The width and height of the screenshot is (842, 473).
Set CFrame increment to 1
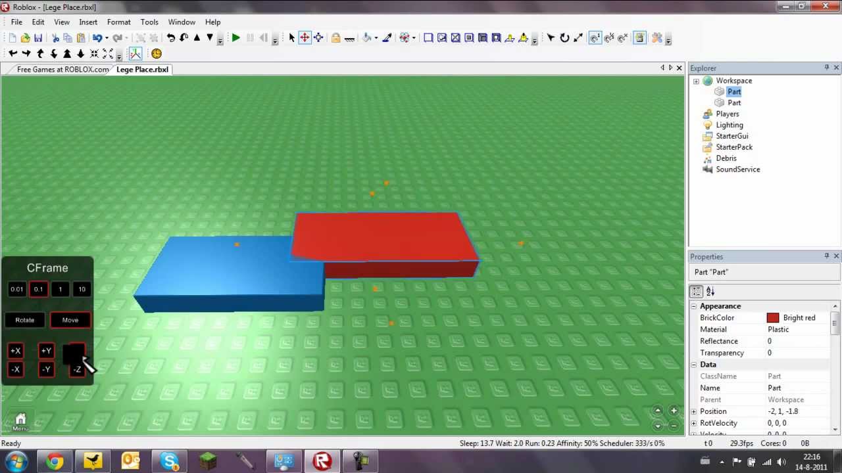click(x=61, y=290)
